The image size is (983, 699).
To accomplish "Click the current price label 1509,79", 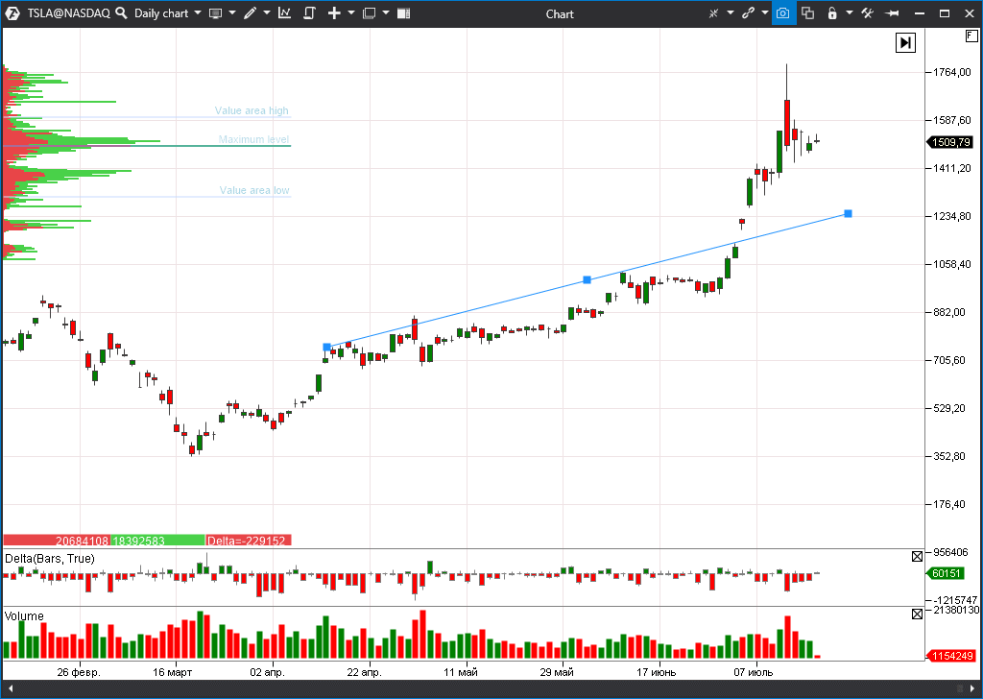I will pos(950,142).
